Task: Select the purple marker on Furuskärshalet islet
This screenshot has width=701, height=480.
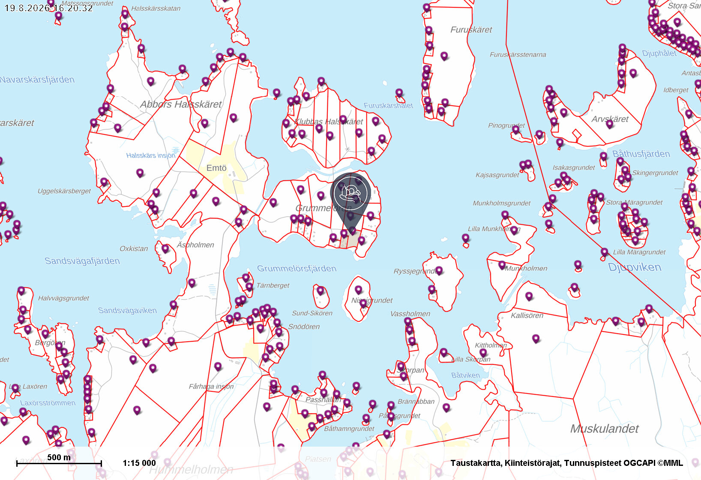Action: point(399,92)
